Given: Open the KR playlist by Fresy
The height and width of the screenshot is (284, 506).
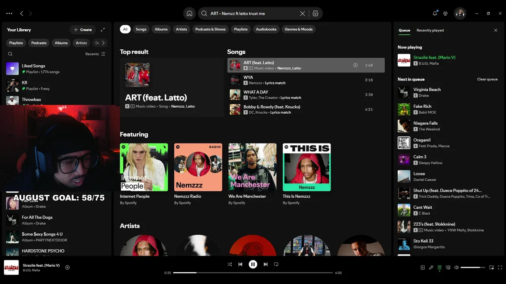Looking at the screenshot, I should pos(56,86).
